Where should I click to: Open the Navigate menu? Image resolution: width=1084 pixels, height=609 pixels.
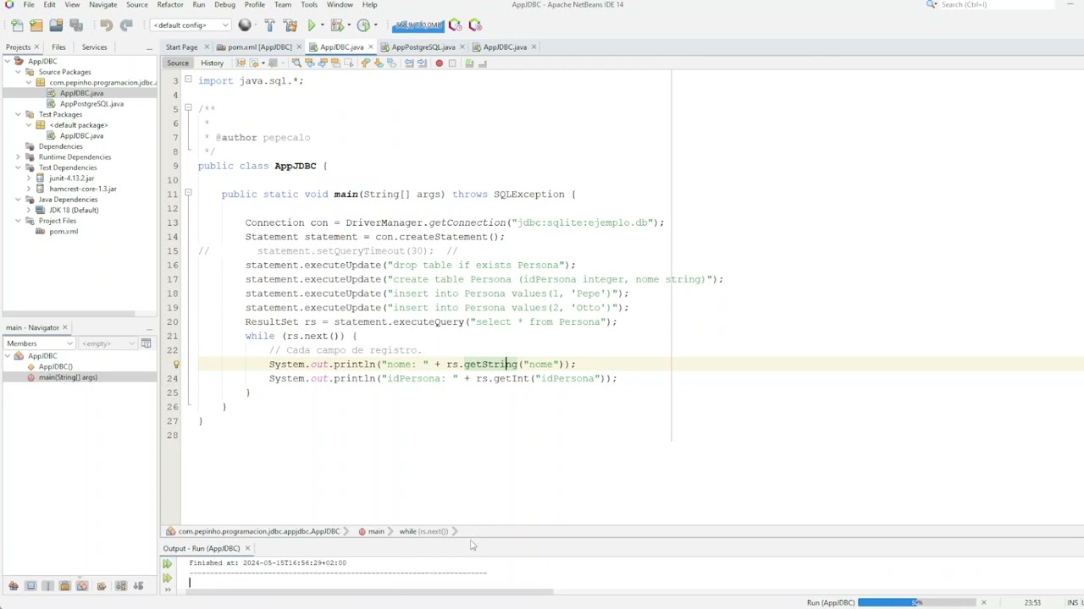pos(103,4)
